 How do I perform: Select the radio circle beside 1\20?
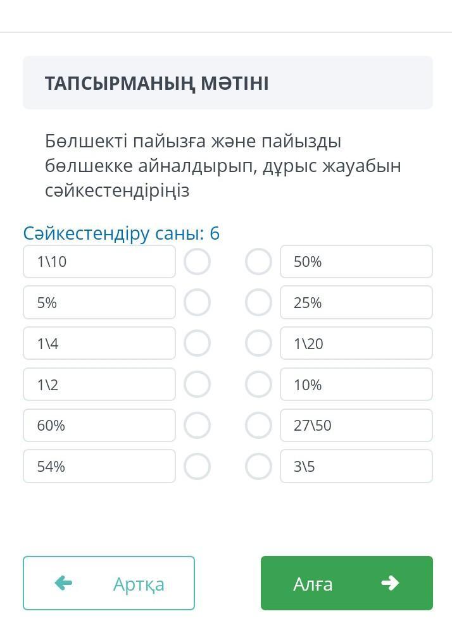point(258,343)
